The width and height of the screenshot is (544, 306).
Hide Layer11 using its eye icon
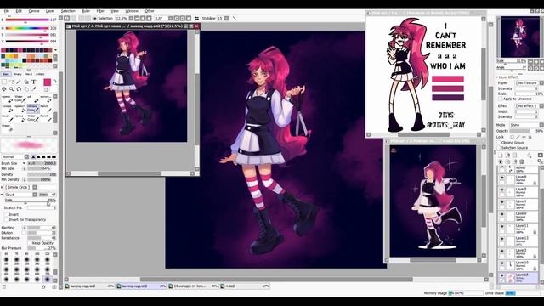point(502,227)
